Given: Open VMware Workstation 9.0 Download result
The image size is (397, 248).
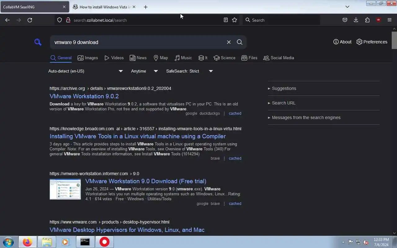Looking at the screenshot, I should [146, 181].
